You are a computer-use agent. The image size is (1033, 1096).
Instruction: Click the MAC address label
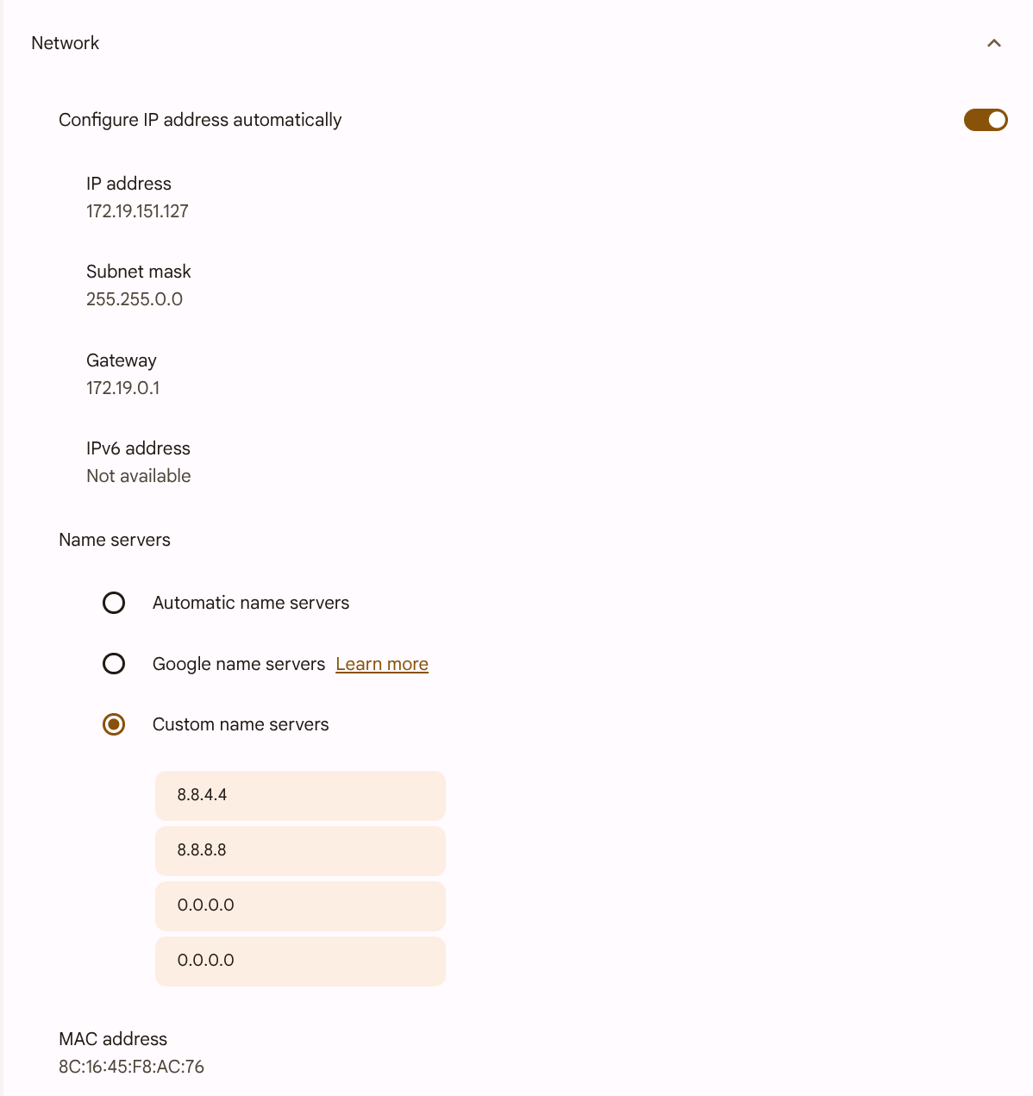point(113,1039)
